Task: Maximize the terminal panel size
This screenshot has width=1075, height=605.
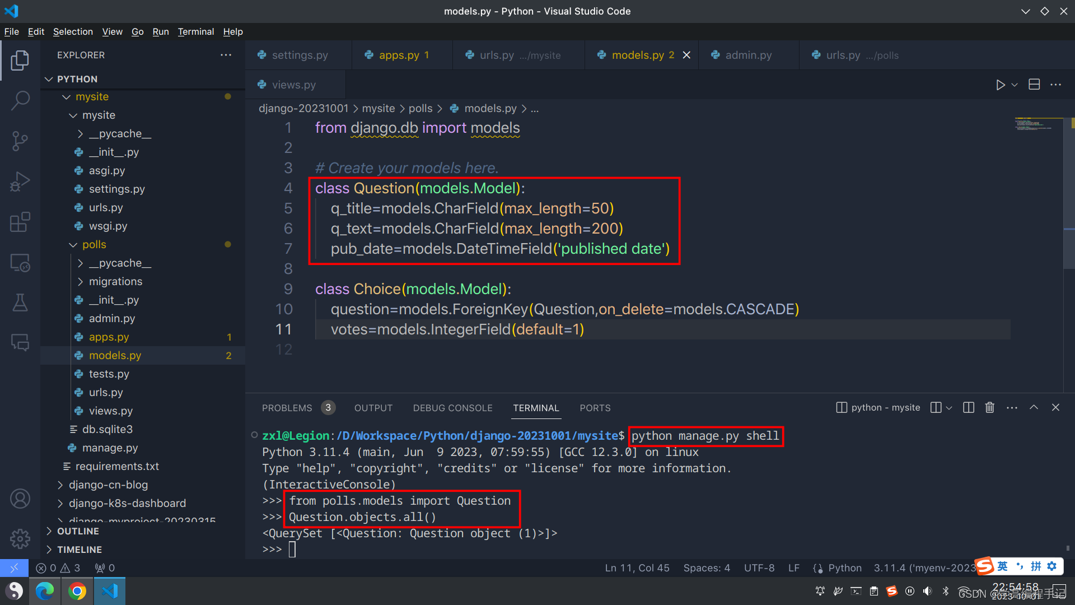Action: [1034, 408]
